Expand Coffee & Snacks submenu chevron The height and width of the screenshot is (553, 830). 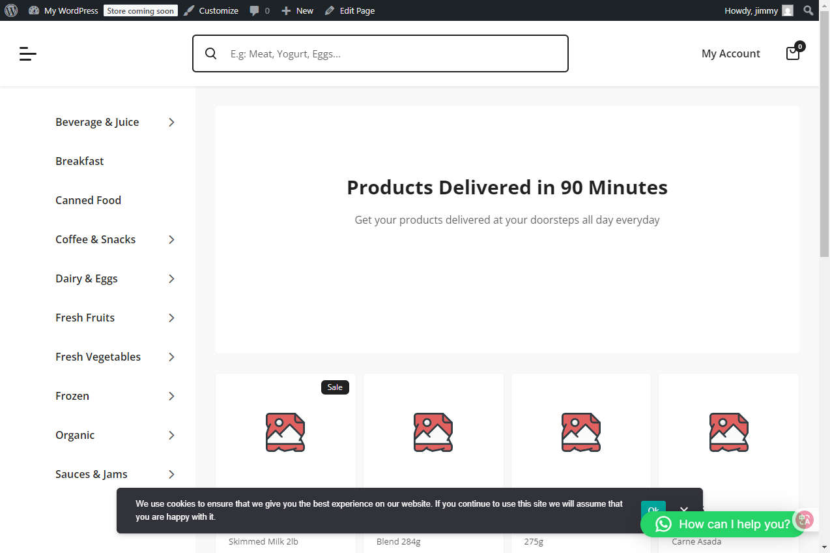tap(171, 239)
